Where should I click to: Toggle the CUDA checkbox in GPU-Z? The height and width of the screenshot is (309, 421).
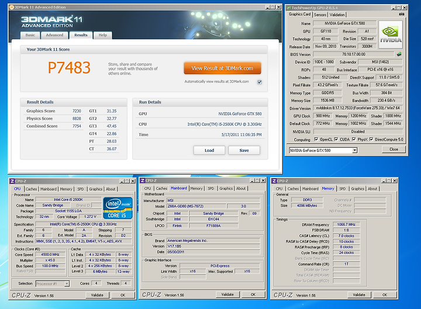pos(336,139)
